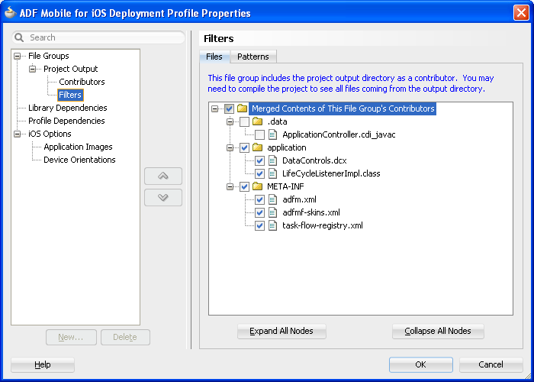
Task: Open Library Dependencies in the tree
Action: pyautogui.click(x=67, y=108)
